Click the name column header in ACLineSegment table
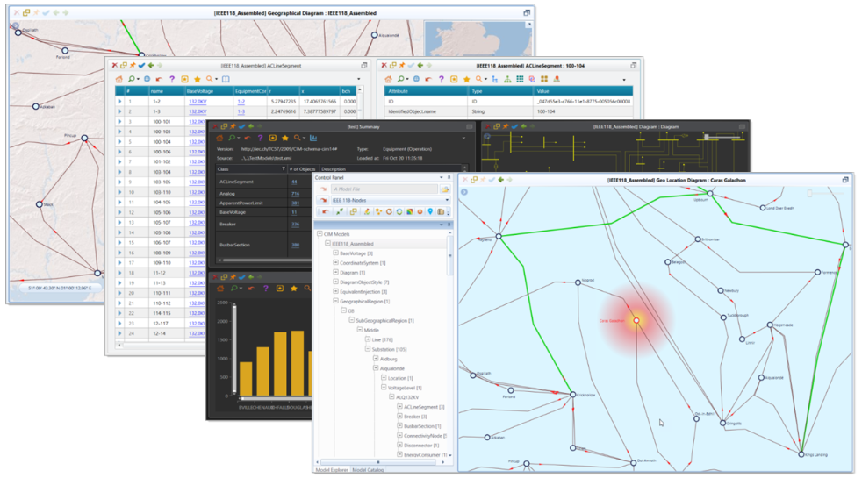The height and width of the screenshot is (478, 862). point(167,91)
